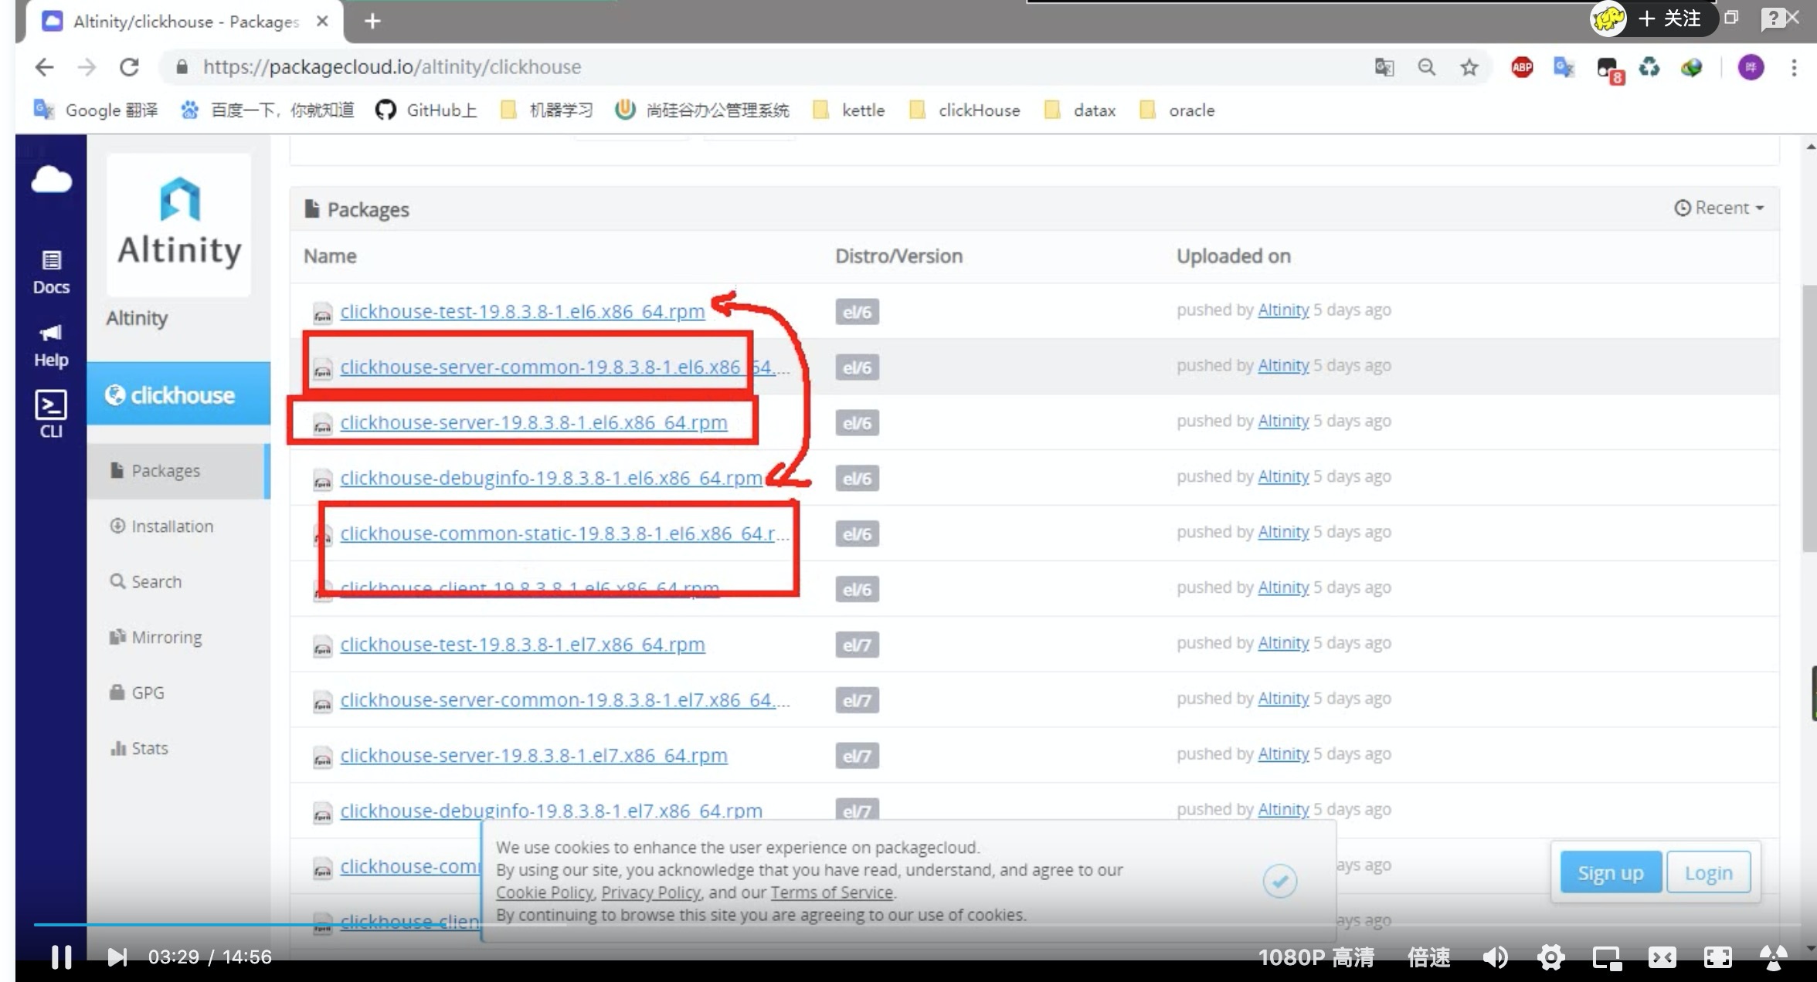Click the Login button
The image size is (1817, 982).
pos(1709,872)
